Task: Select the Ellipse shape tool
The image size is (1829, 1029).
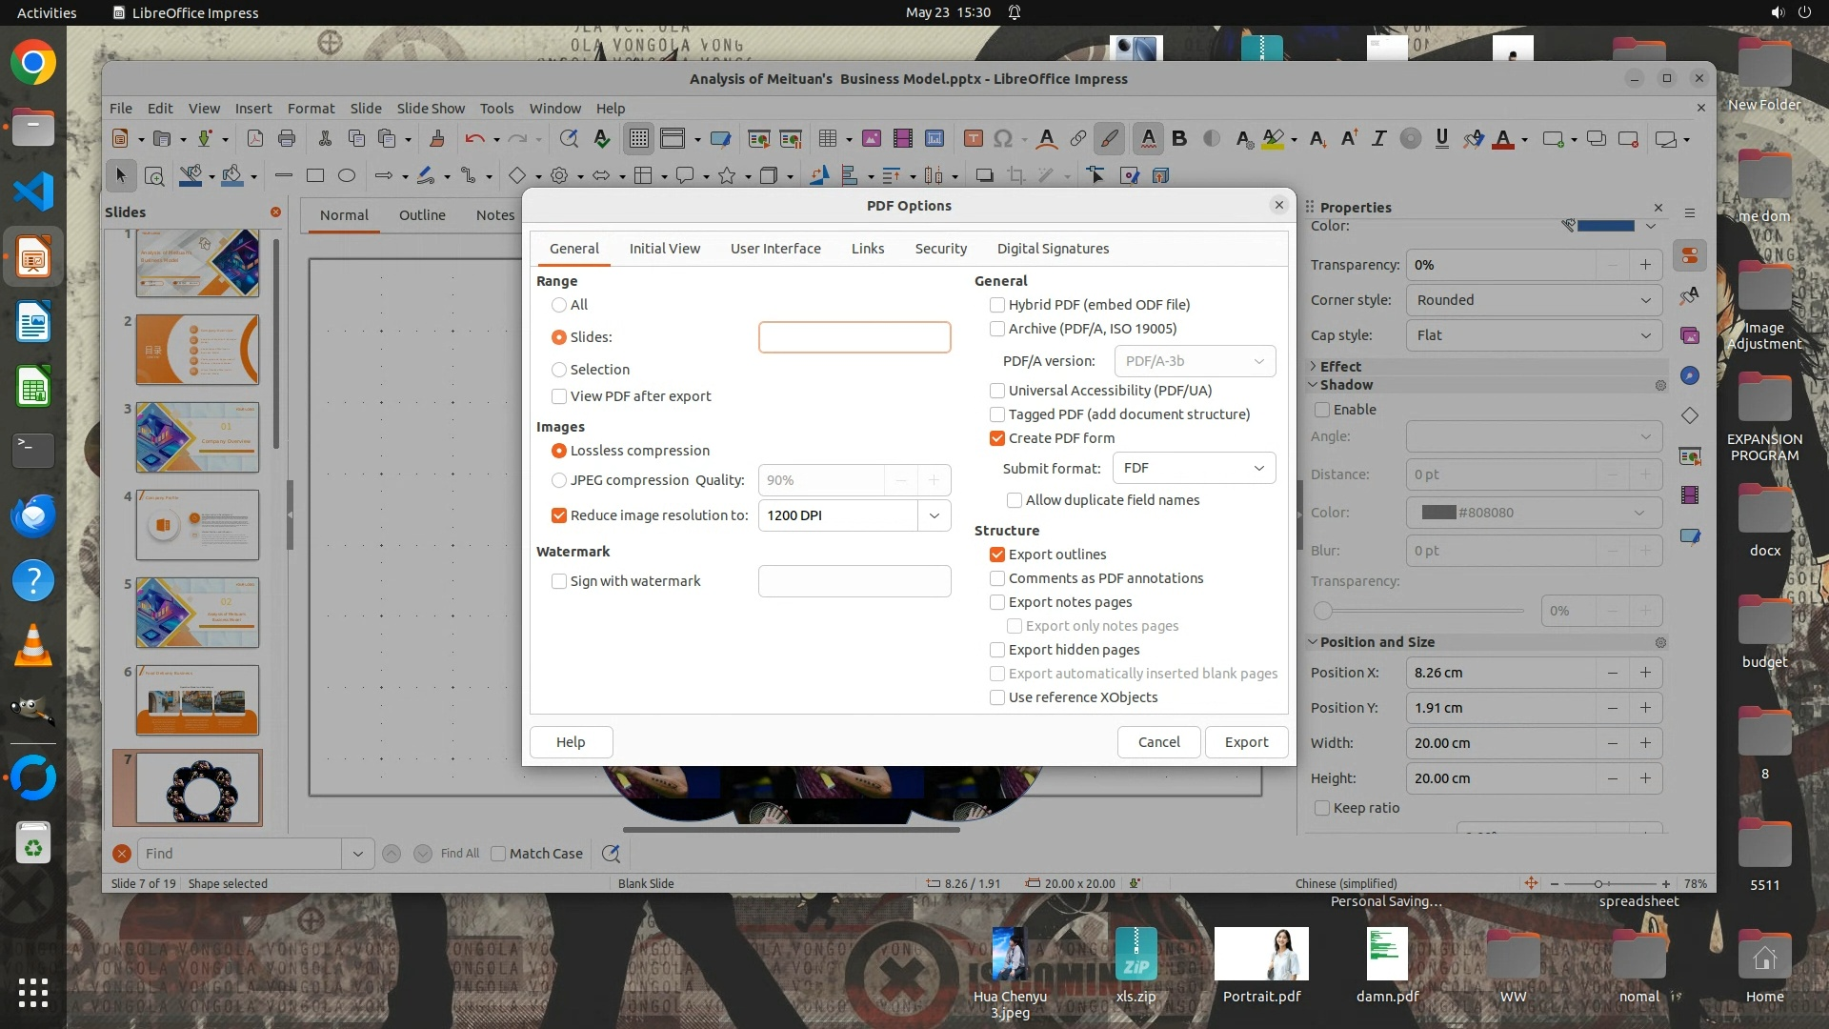Action: pos(347,175)
